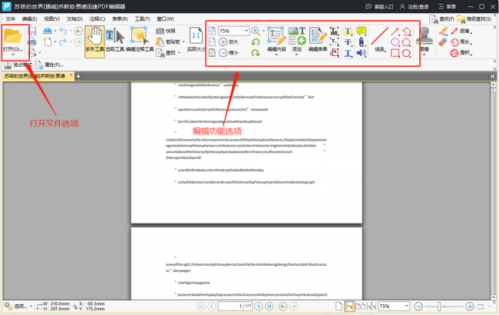Image resolution: width=499 pixels, height=315 pixels.
Task: Open the Comments menu (注释)
Action: tap(97, 19)
